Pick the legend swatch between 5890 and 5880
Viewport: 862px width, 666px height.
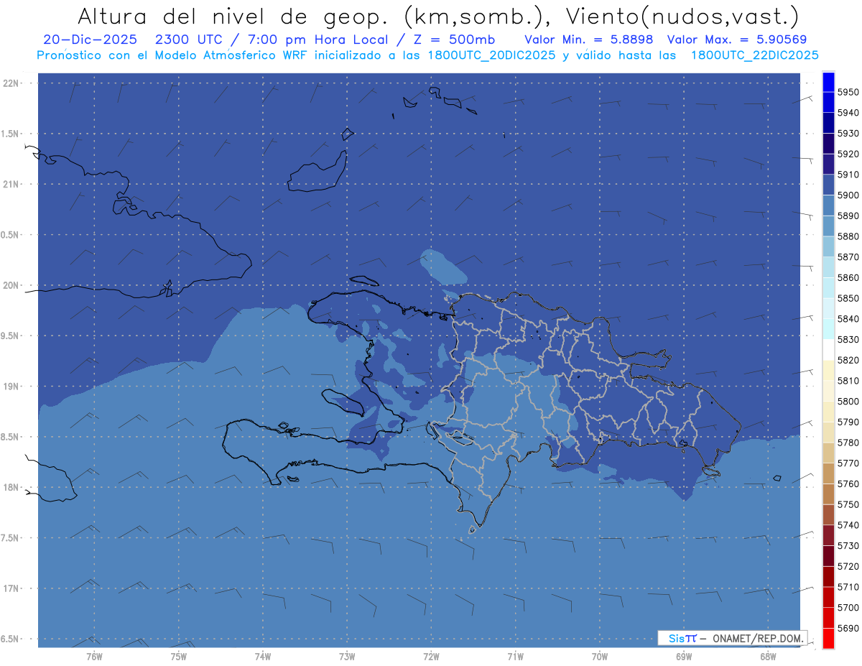click(x=828, y=226)
